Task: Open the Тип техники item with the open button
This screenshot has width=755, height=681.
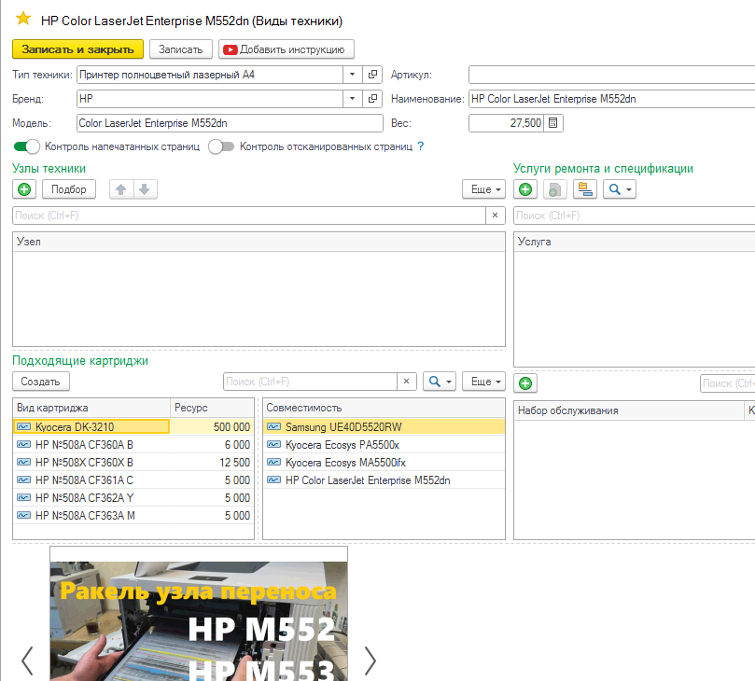Action: pos(372,75)
